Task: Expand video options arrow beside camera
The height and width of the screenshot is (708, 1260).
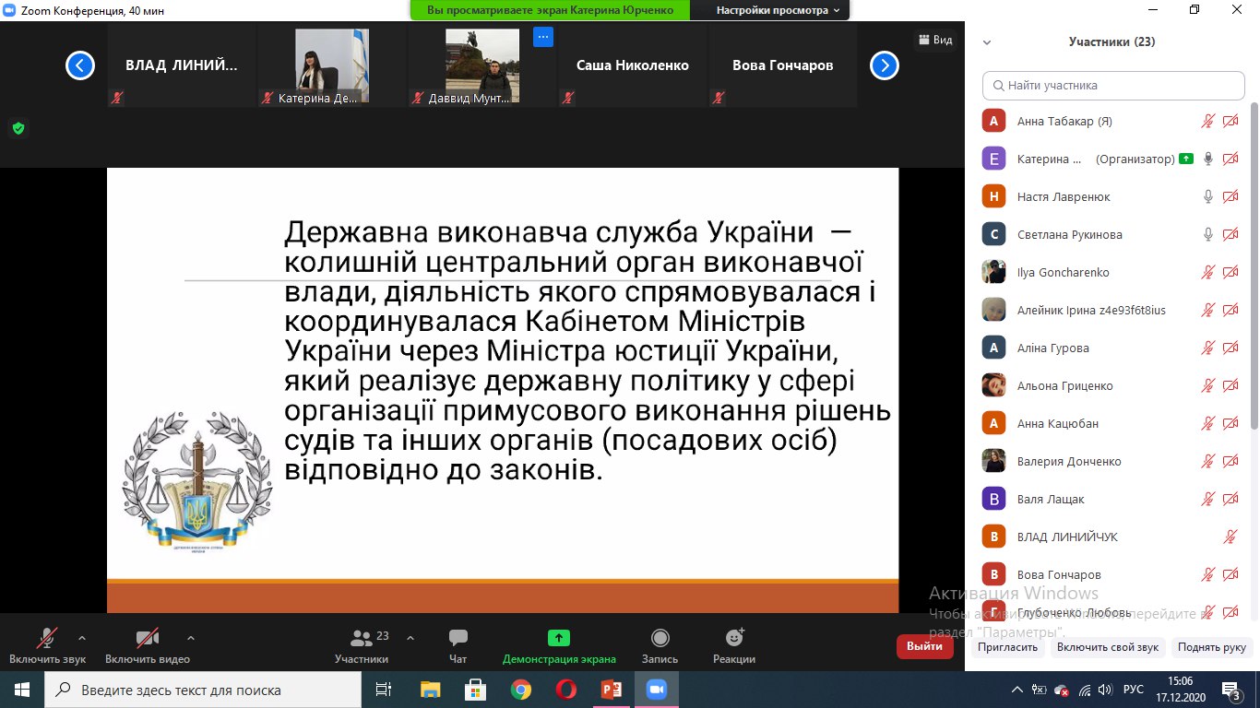Action: coord(191,637)
